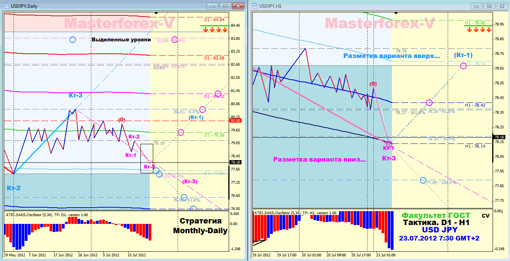Click '23.07.2012 7:30 GMT+2' timestamp label

439,238
